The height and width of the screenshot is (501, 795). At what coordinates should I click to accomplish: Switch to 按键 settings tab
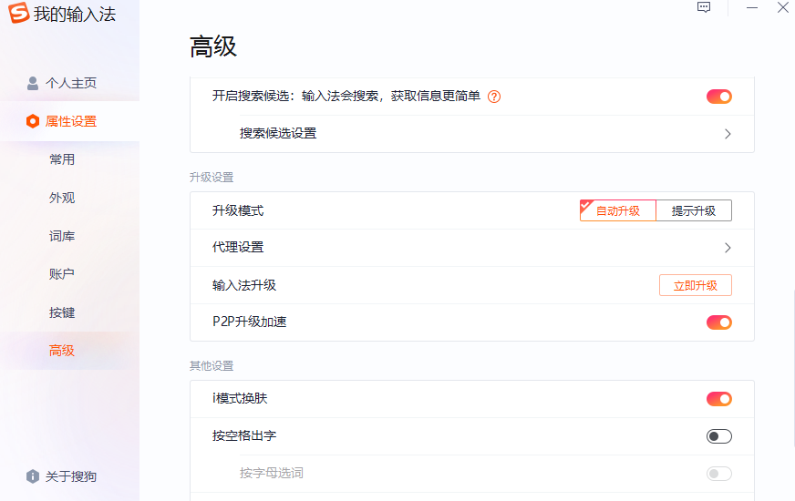pyautogui.click(x=62, y=312)
